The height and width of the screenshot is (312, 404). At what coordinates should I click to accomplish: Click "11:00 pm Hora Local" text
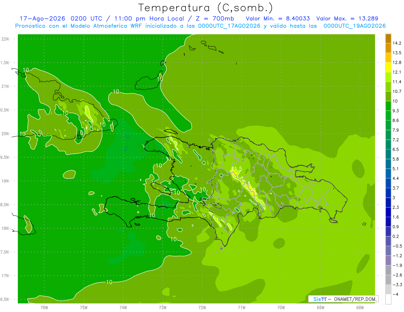point(150,19)
